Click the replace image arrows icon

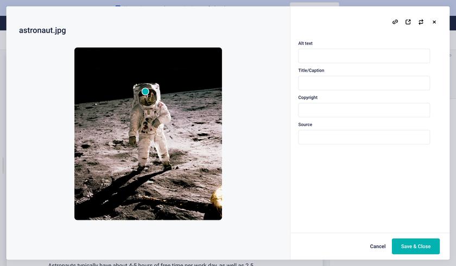(421, 22)
